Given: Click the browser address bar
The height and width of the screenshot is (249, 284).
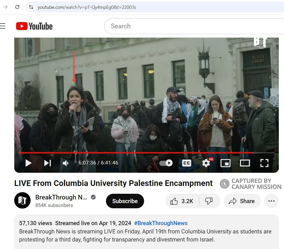Looking at the screenshot, I should (104, 7).
